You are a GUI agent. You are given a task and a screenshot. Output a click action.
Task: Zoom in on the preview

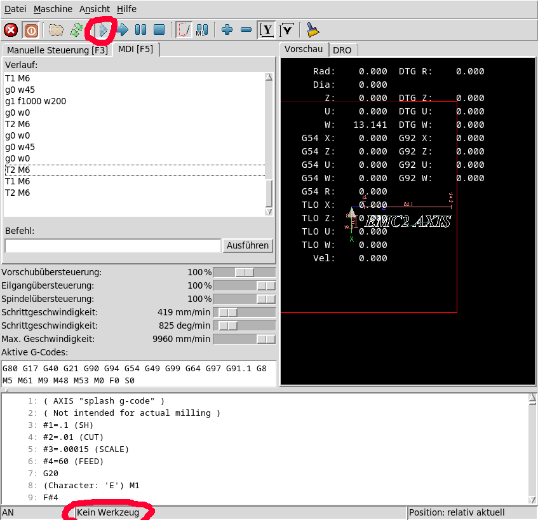(227, 30)
